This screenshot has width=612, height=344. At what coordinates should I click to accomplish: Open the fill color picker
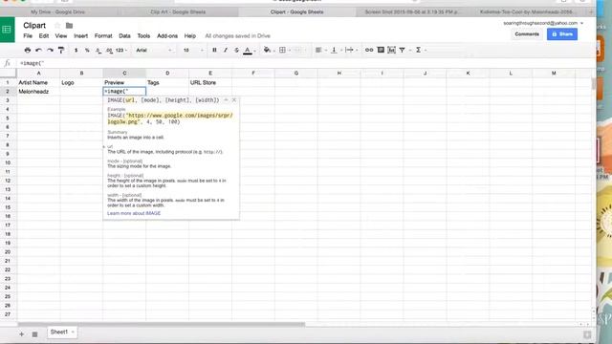click(x=268, y=50)
